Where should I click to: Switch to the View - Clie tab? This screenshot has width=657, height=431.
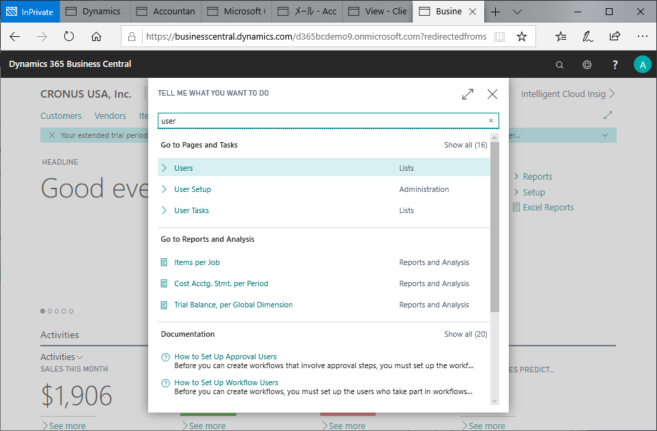(378, 12)
